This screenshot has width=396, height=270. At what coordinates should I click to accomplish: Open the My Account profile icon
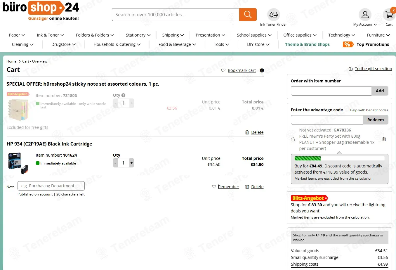365,14
